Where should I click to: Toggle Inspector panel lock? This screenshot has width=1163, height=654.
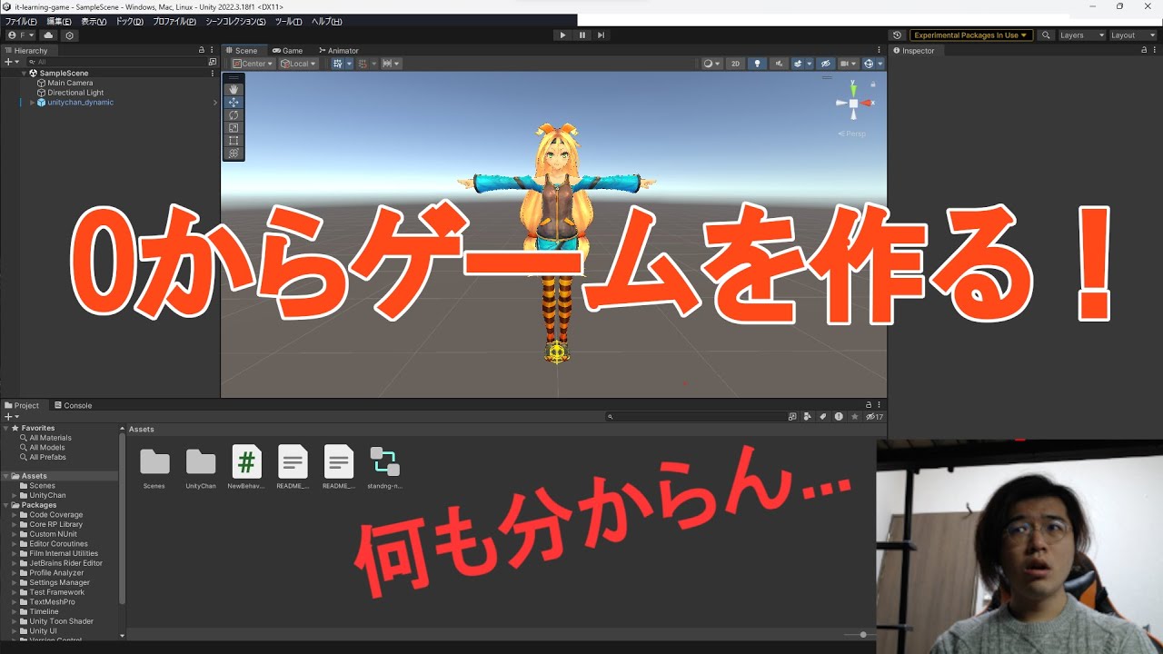pyautogui.click(x=1145, y=50)
